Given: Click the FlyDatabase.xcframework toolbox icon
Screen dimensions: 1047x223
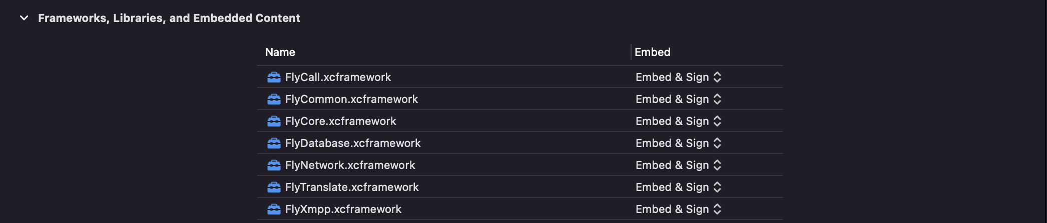Looking at the screenshot, I should [274, 143].
